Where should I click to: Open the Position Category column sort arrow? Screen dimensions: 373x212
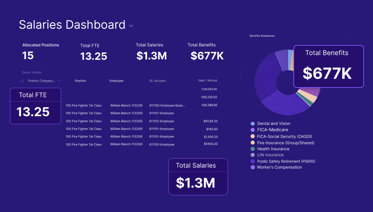[x=59, y=81]
